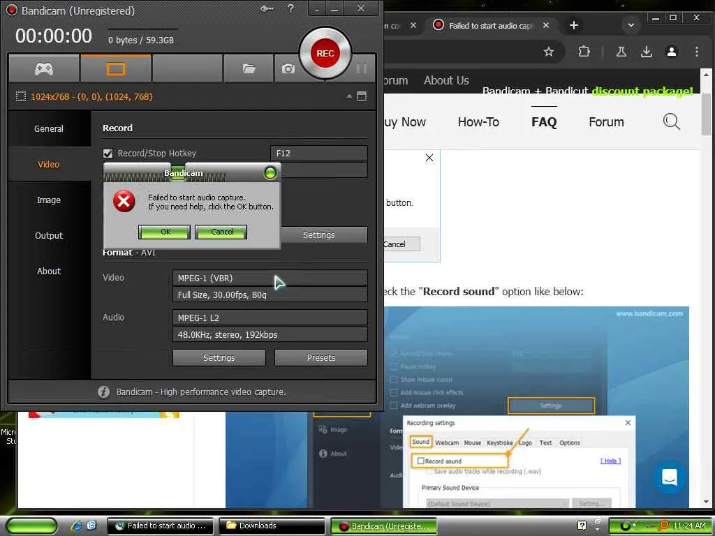
Task: Open the Presets button
Action: [x=321, y=358]
